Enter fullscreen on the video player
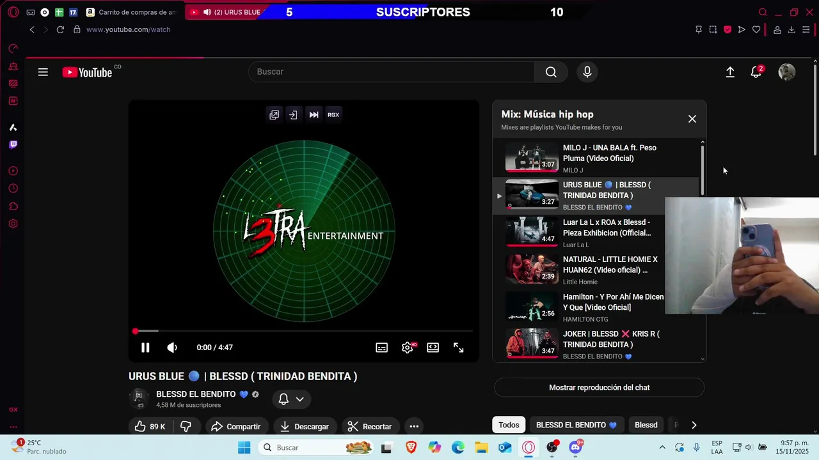Viewport: 819px width, 460px height. 459,348
